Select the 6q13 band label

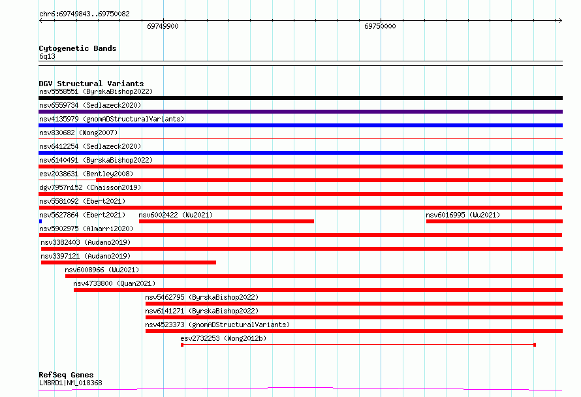coord(47,56)
